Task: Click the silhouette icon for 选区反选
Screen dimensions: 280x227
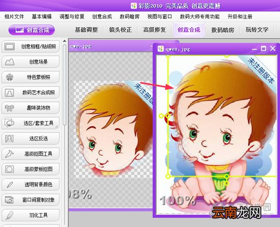Action: 9,138
